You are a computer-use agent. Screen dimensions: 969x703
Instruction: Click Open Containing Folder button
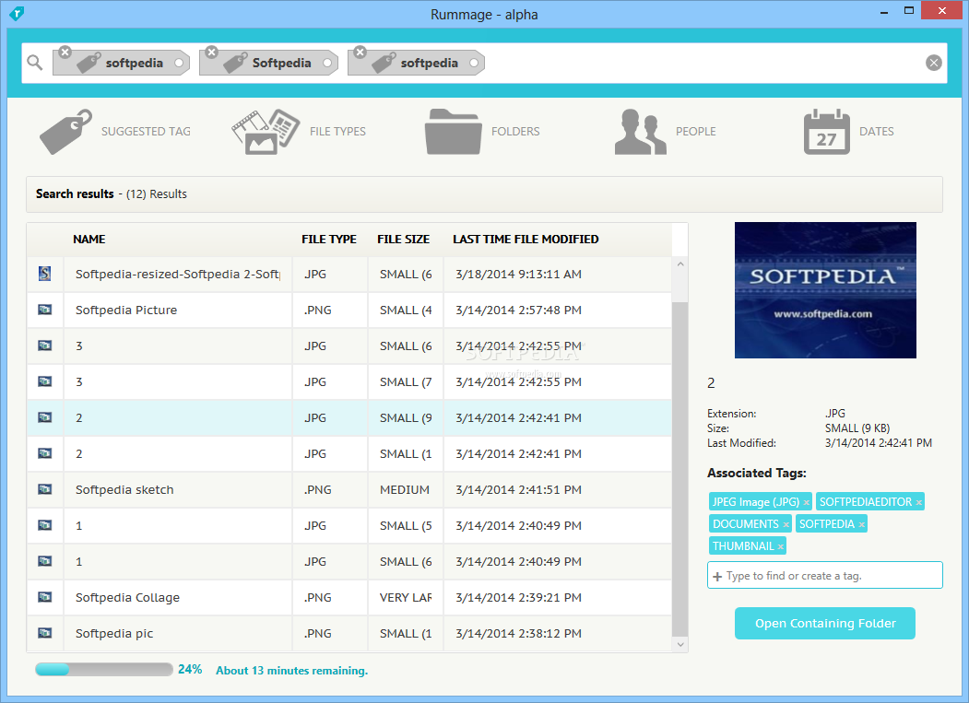tap(825, 624)
